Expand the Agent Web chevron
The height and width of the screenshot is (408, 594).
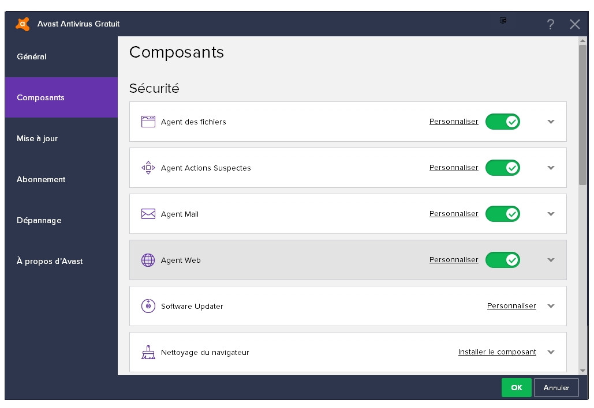[x=551, y=260]
